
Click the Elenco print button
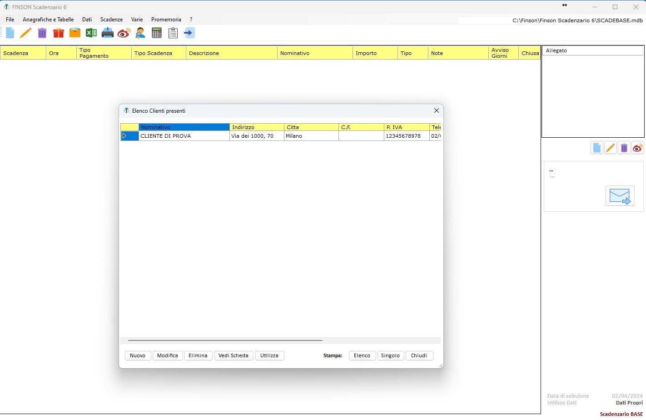[362, 355]
